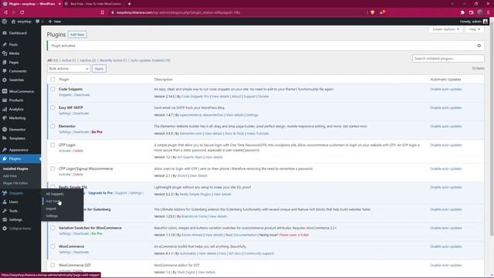Open Appearance in sidebar

19,150
